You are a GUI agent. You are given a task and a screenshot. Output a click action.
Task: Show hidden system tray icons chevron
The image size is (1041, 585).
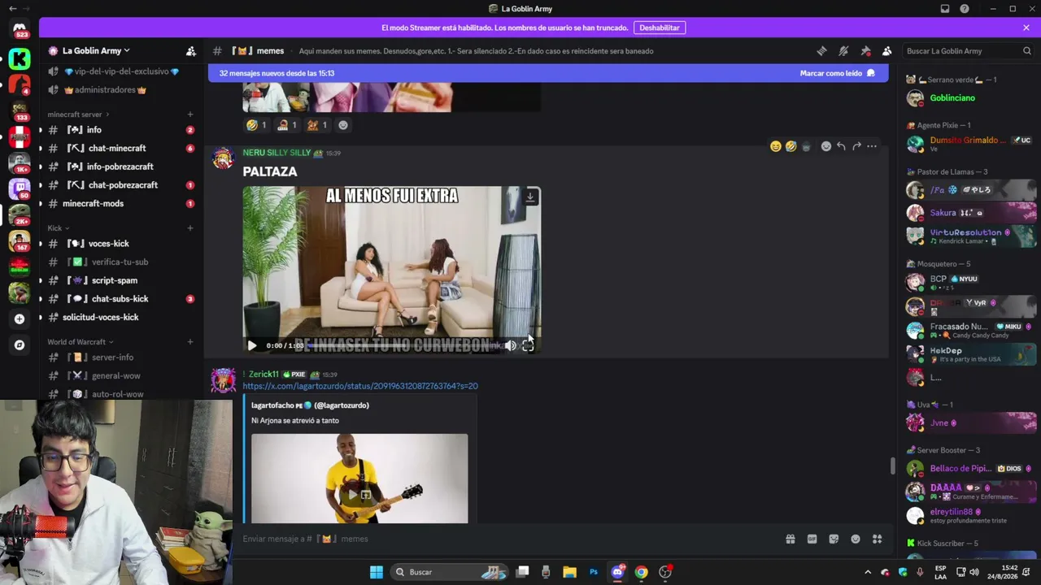(868, 572)
